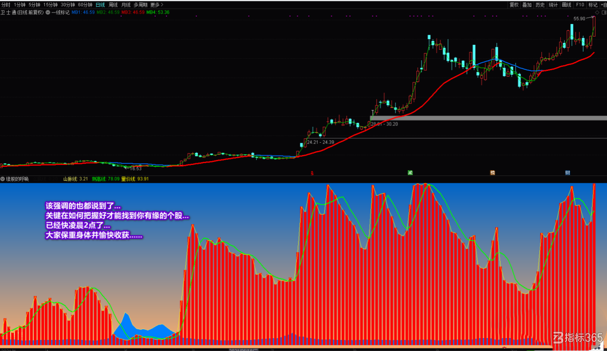The width and height of the screenshot is (607, 351).
Task: Click the 指标365 watermark logo
Action: click(579, 337)
